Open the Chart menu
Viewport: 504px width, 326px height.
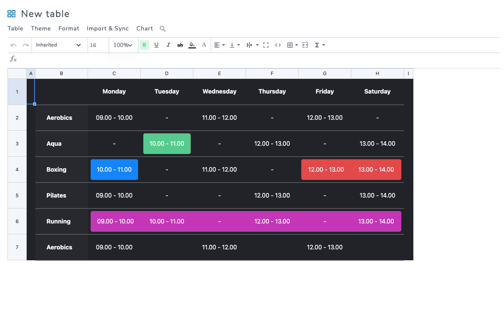[145, 29]
